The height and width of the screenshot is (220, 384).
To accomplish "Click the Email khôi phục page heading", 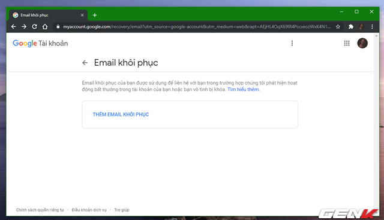I will point(126,63).
